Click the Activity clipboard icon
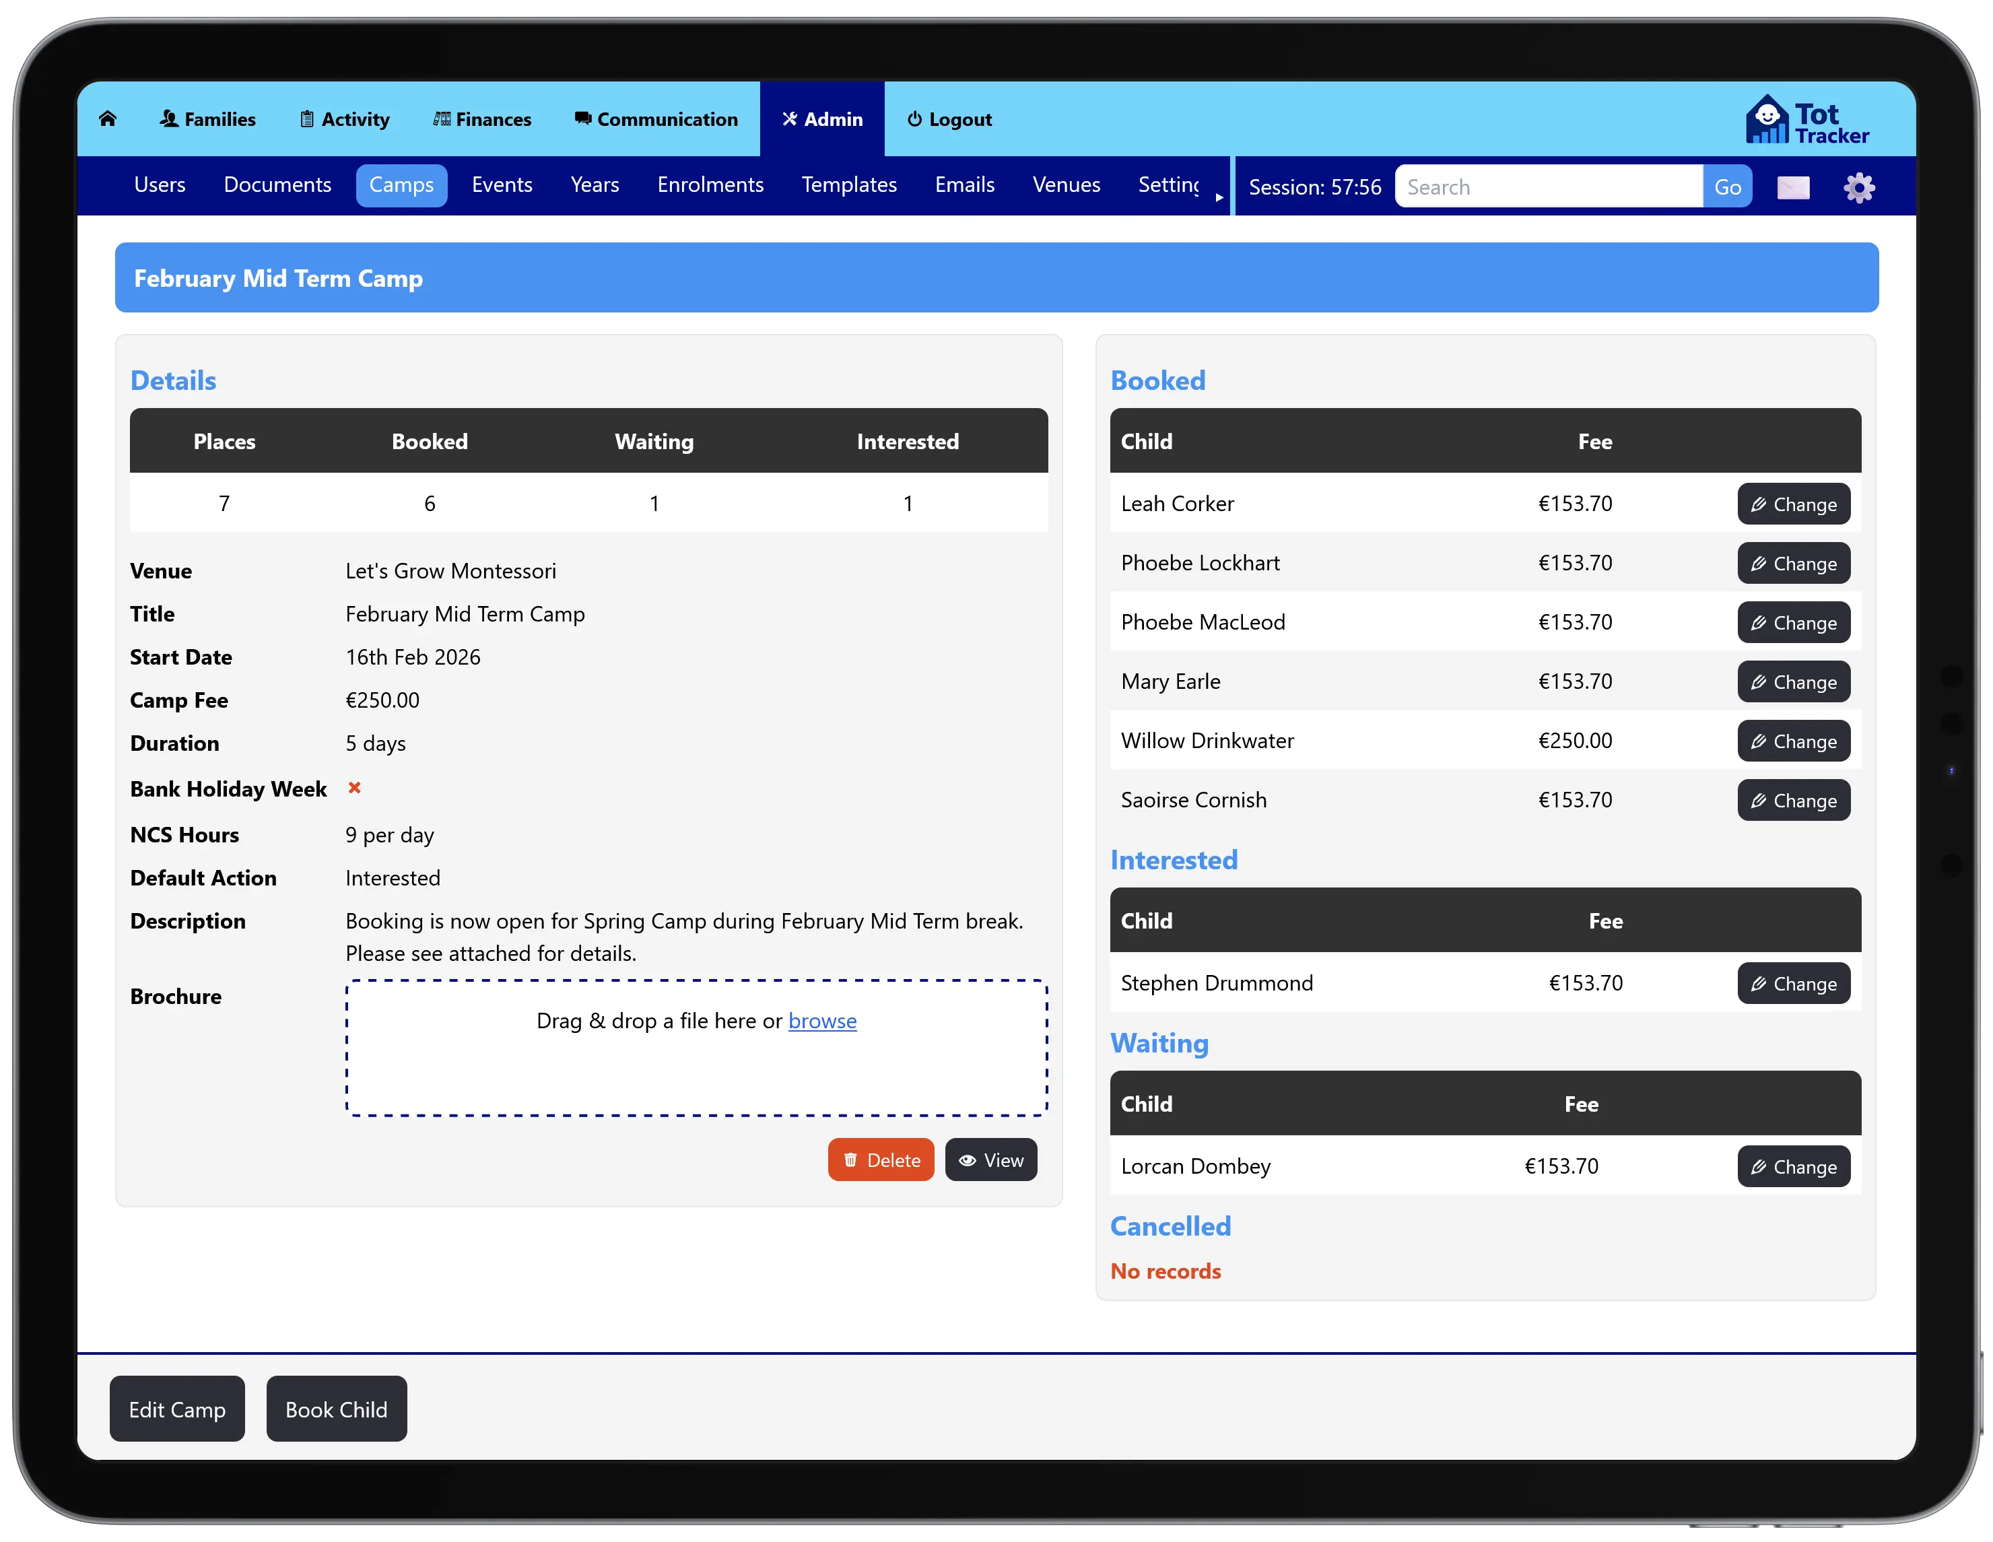 click(306, 119)
